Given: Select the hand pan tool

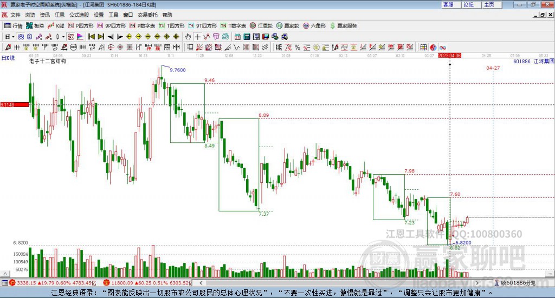Looking at the screenshot, I should pyautogui.click(x=188, y=37).
